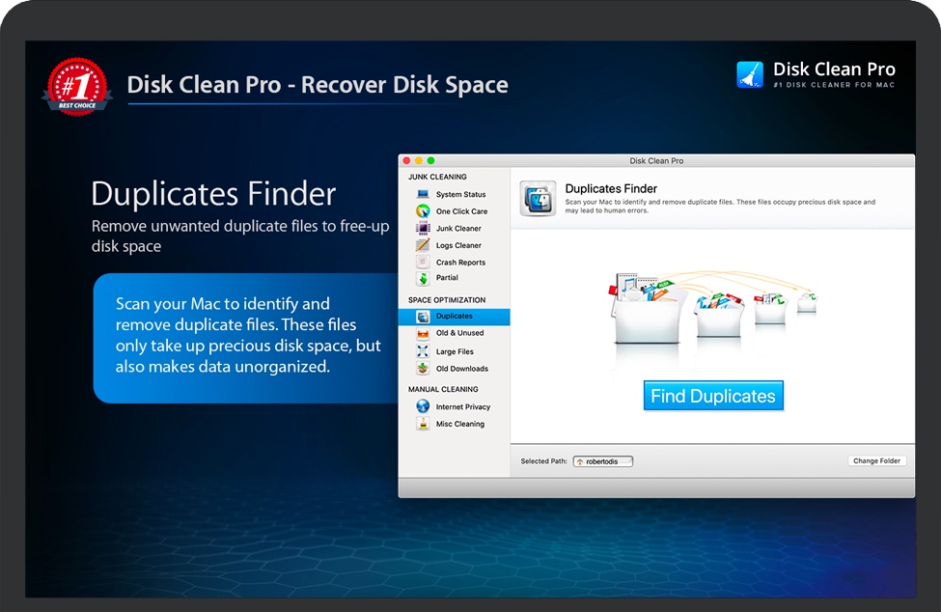941x612 pixels.
Task: Click the Change Folder button
Action: pos(876,461)
